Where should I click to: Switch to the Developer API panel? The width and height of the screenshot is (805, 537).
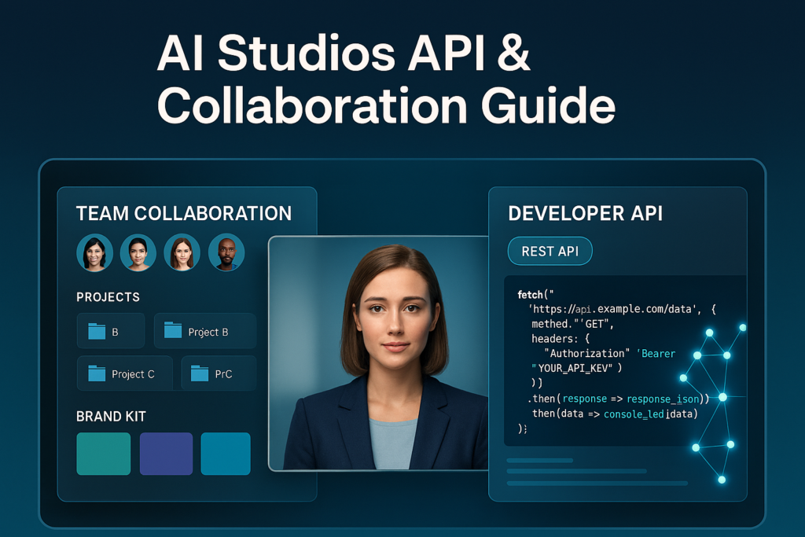[584, 213]
